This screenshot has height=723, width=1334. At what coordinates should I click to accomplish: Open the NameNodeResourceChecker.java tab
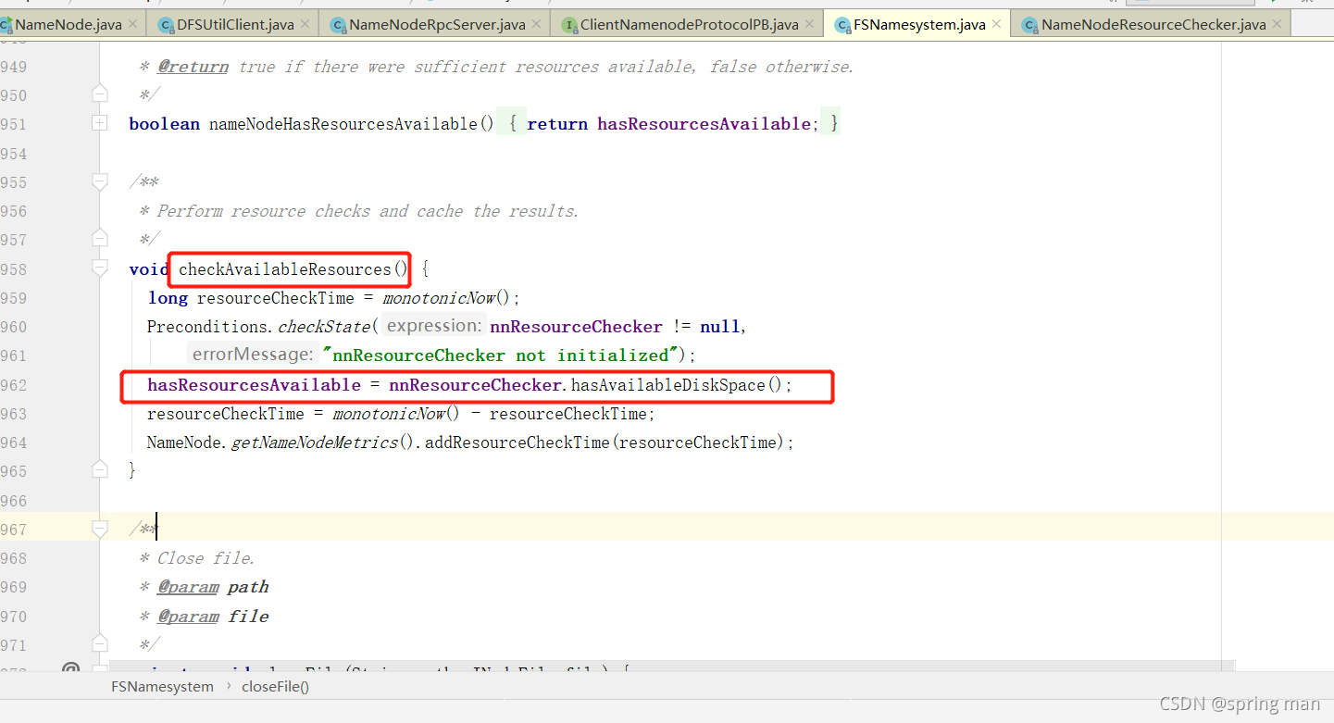(1153, 25)
